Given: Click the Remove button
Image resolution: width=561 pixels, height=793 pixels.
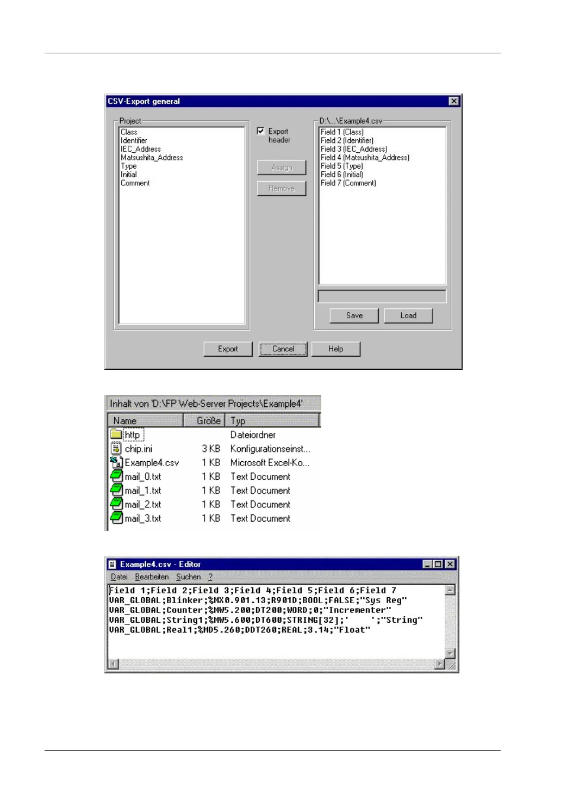Looking at the screenshot, I should coord(282,188).
